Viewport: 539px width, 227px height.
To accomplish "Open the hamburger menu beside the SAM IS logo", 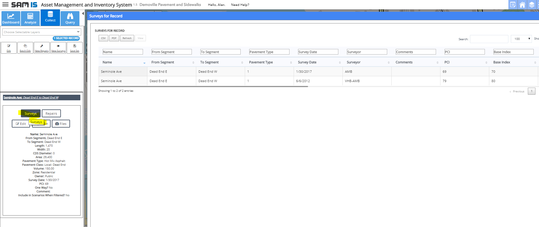I will pyautogui.click(x=5, y=5).
